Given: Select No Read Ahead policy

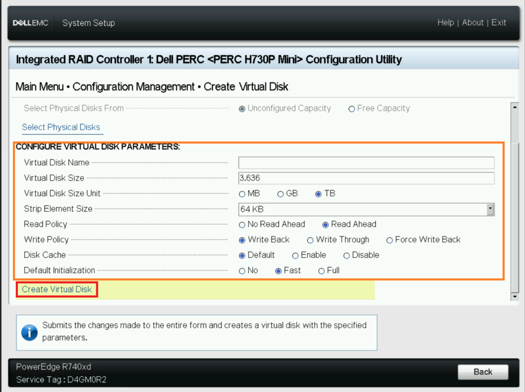Looking at the screenshot, I should pos(242,225).
